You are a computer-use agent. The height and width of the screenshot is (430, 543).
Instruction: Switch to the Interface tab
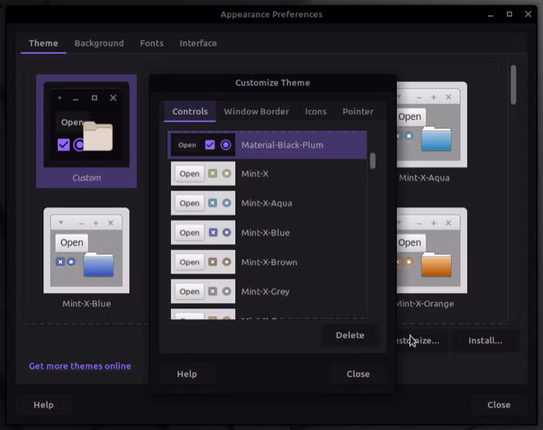pos(198,43)
